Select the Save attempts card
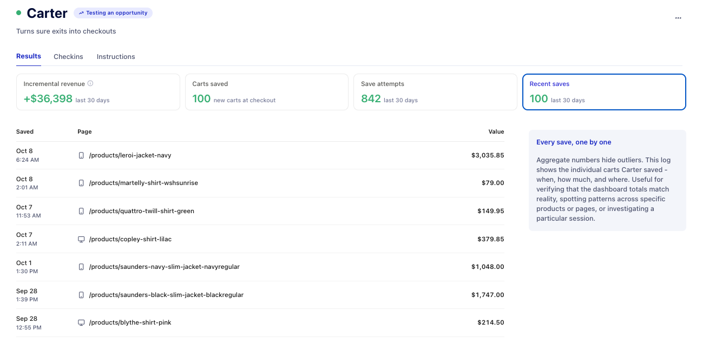The width and height of the screenshot is (709, 343). pyautogui.click(x=435, y=92)
